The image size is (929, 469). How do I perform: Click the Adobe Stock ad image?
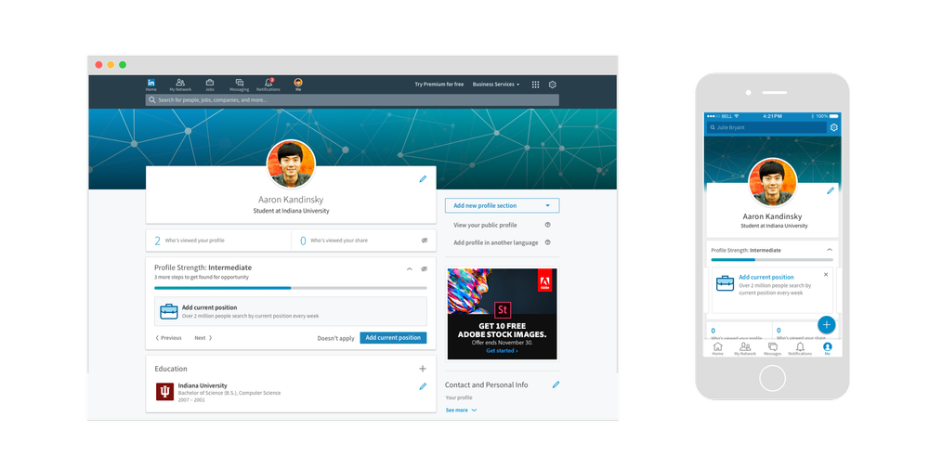(x=502, y=314)
